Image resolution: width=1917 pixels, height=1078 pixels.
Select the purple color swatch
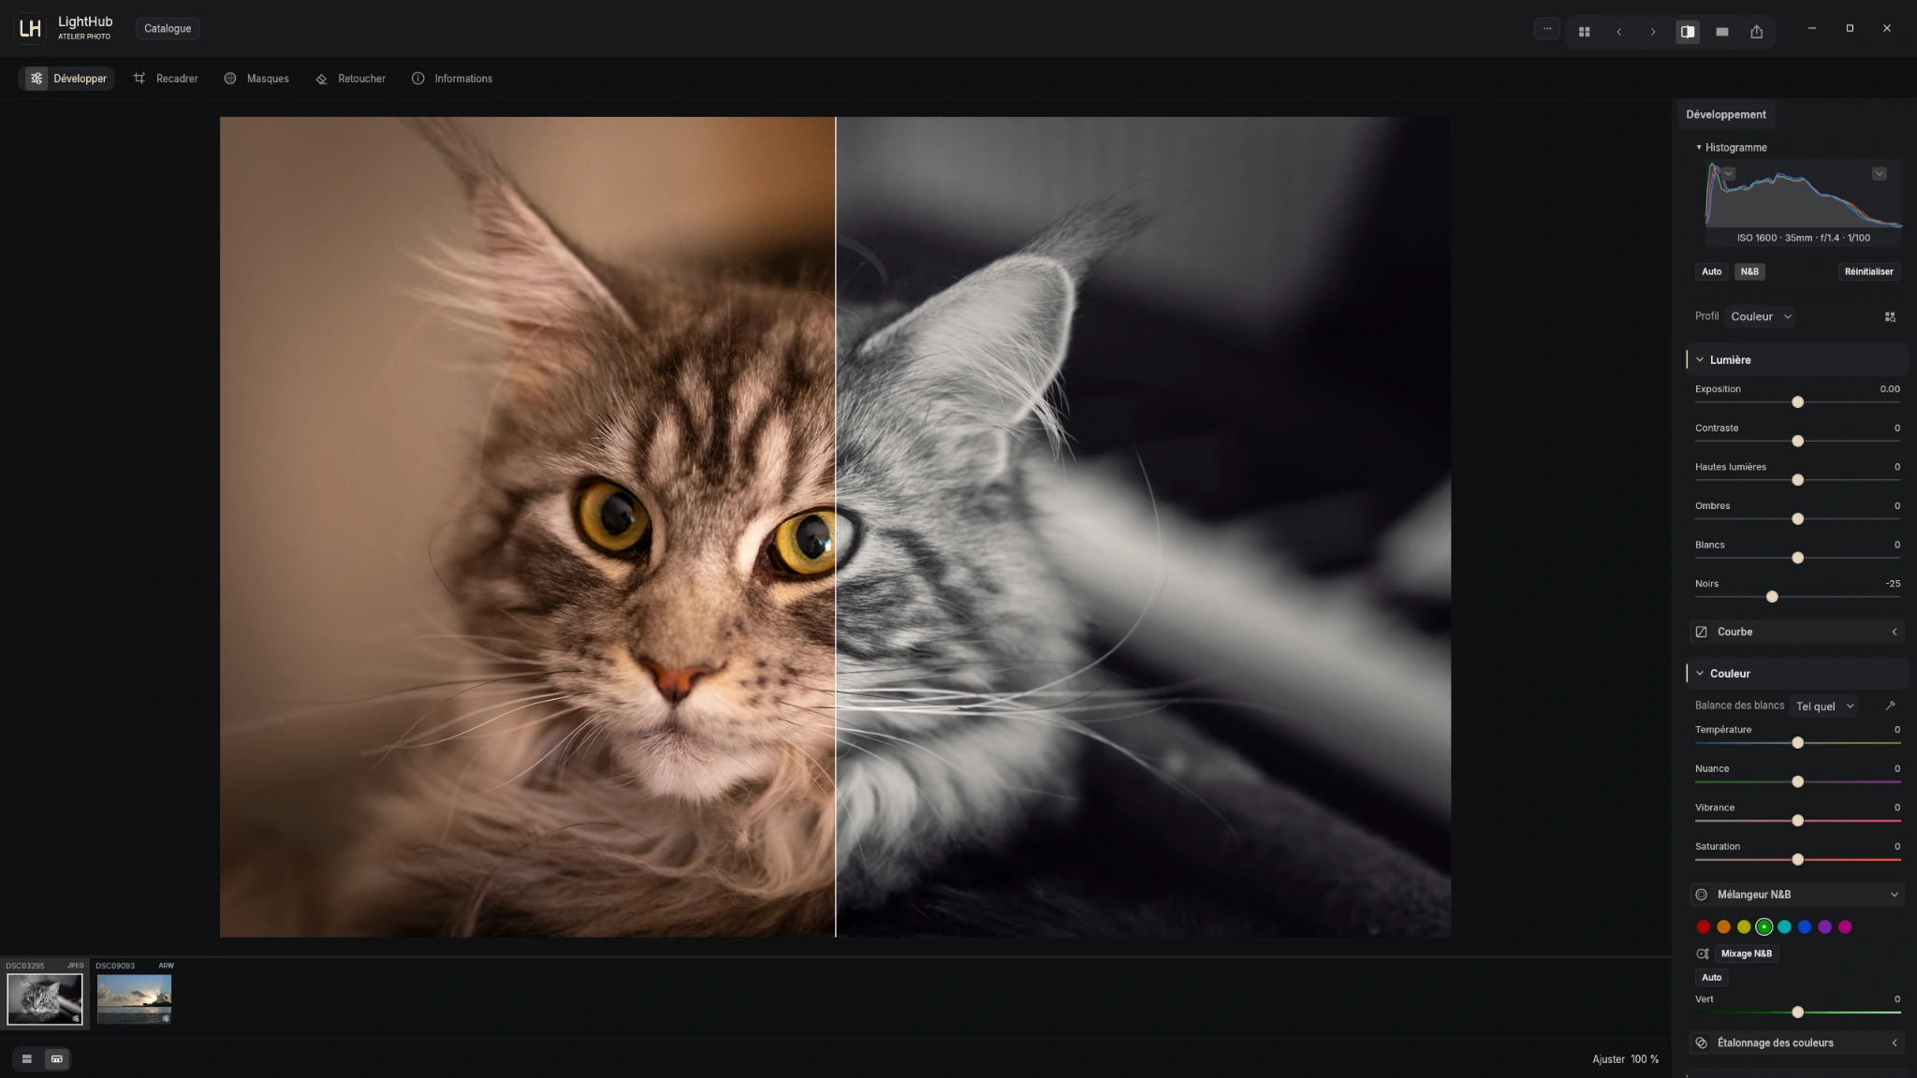coord(1824,927)
